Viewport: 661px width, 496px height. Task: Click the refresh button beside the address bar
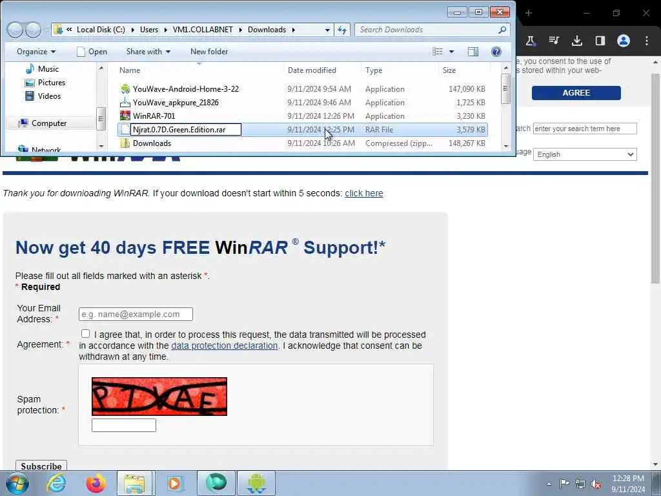click(x=342, y=30)
